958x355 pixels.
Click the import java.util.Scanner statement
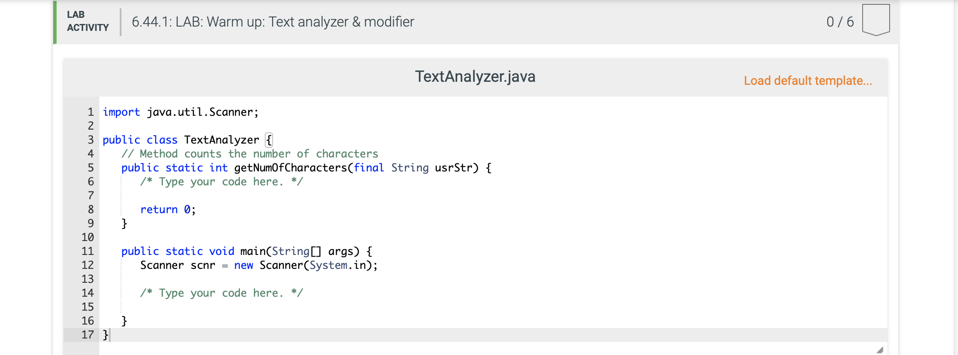(180, 112)
